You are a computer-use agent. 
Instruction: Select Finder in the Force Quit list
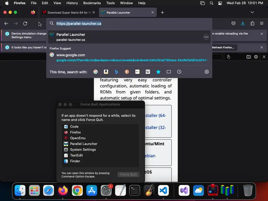pos(100,161)
